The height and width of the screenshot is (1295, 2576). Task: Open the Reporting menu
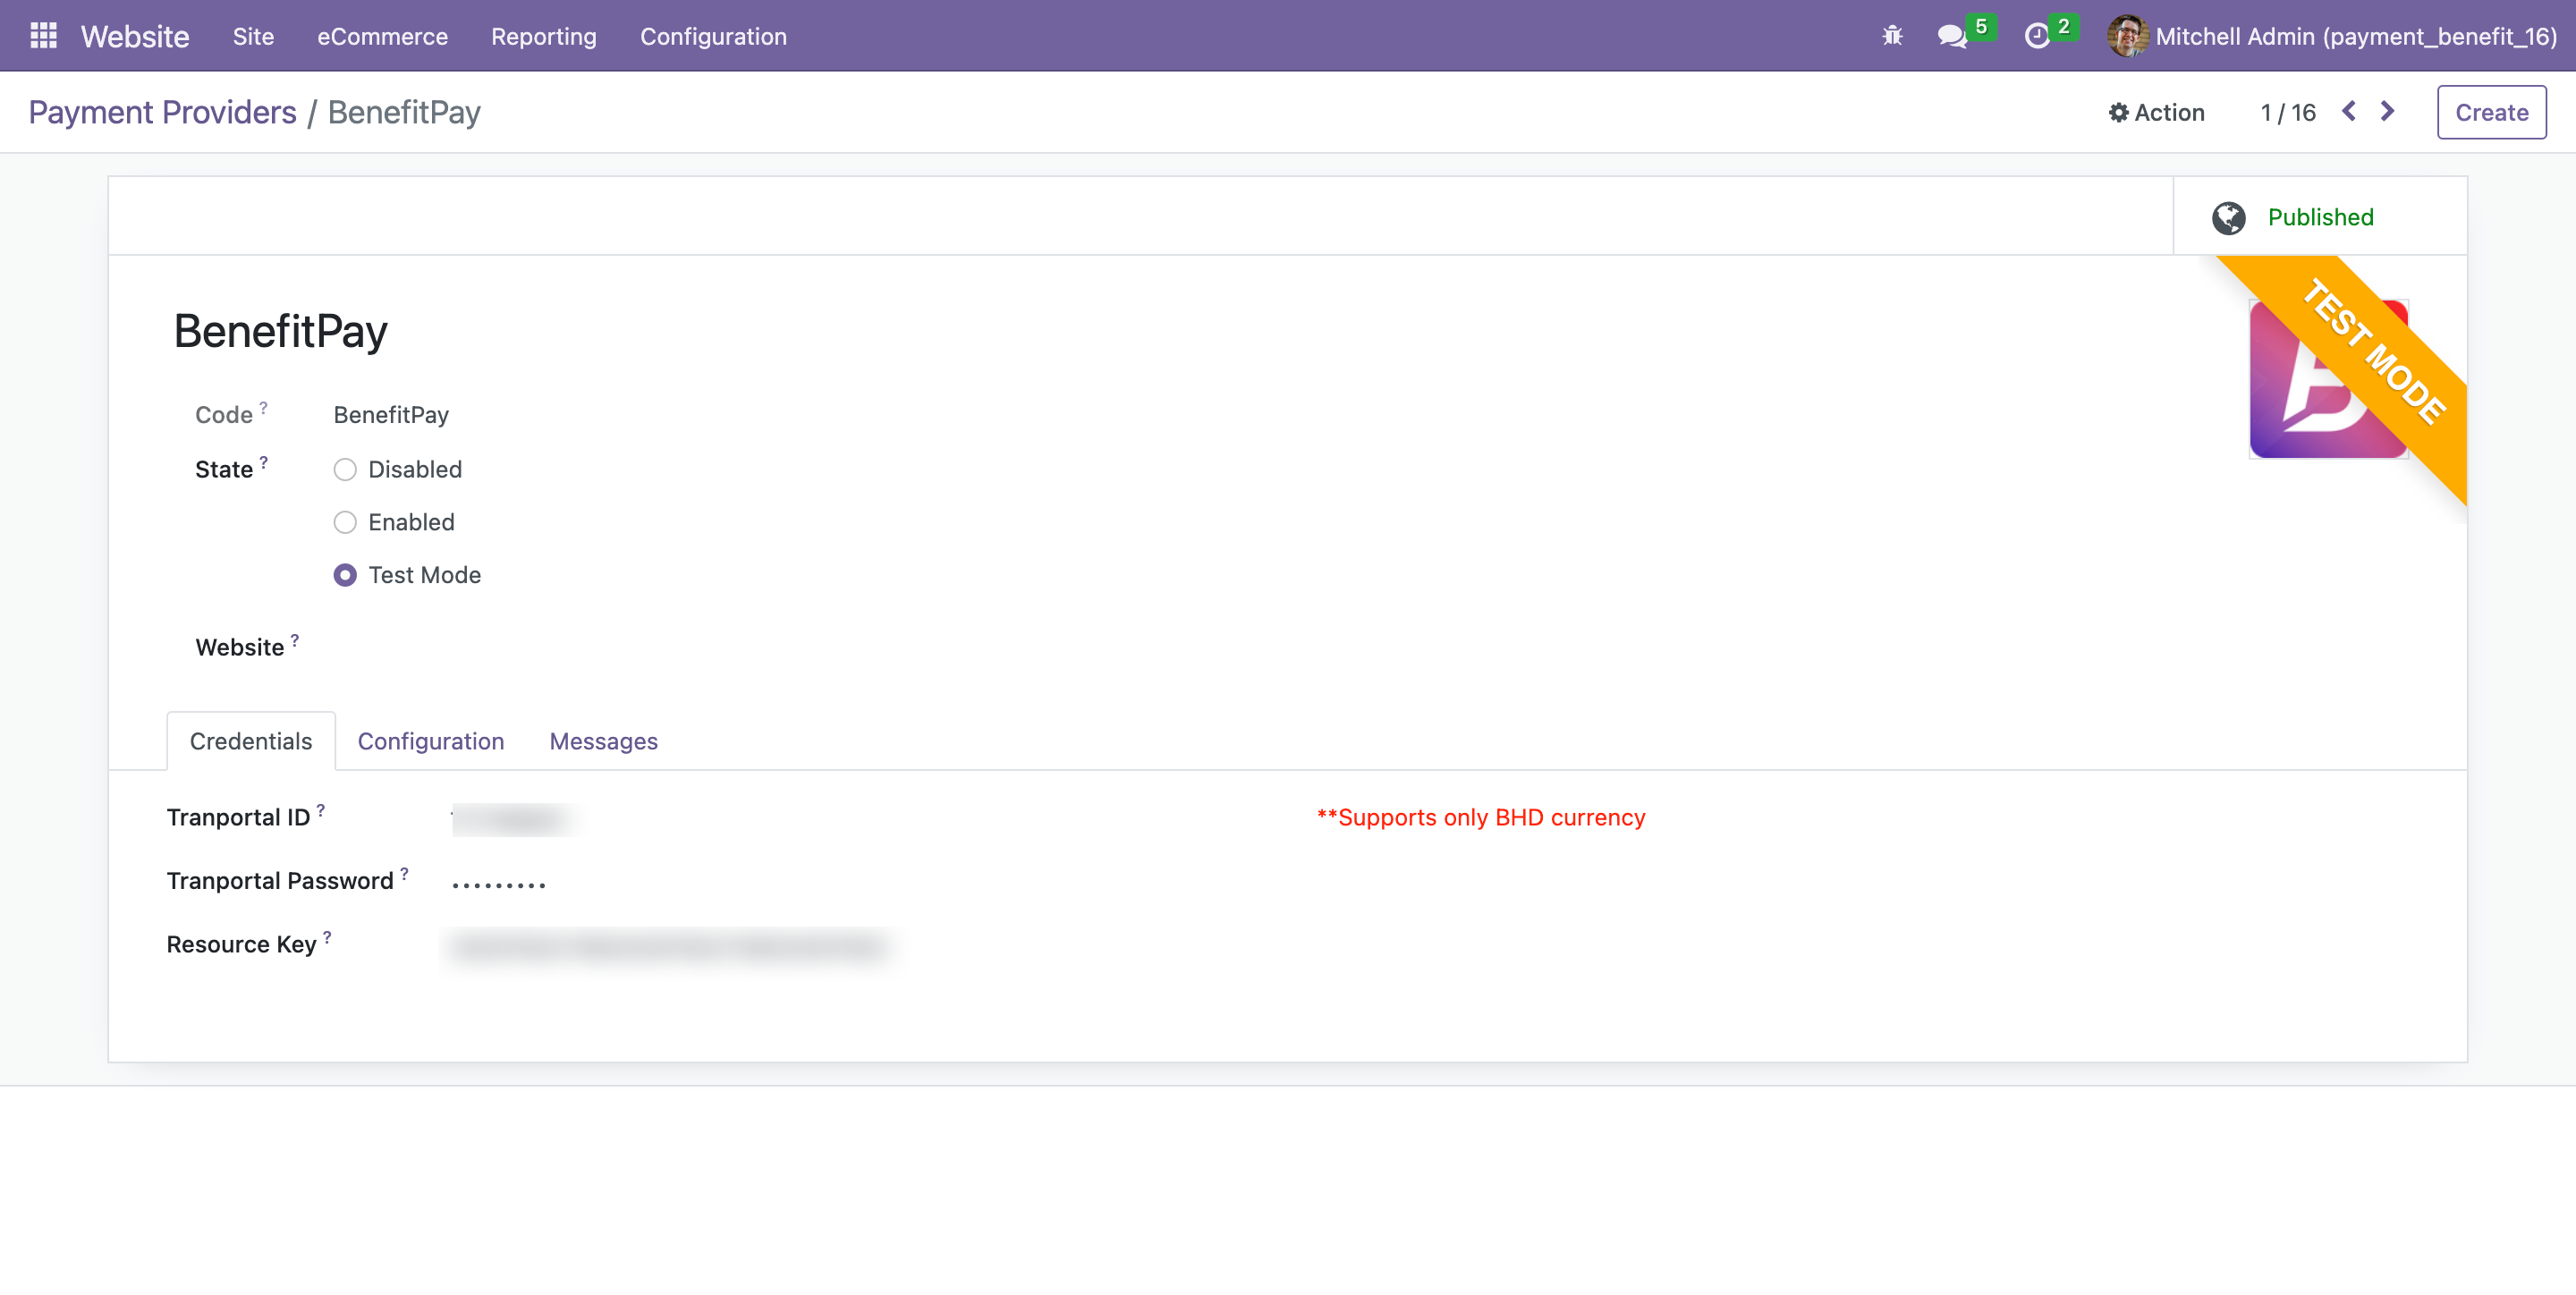(543, 37)
